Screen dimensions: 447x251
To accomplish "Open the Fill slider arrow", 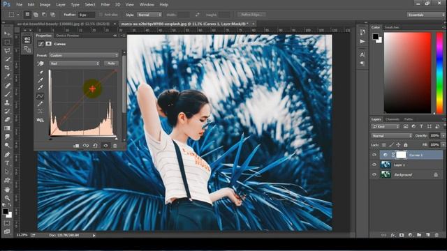I will point(444,145).
